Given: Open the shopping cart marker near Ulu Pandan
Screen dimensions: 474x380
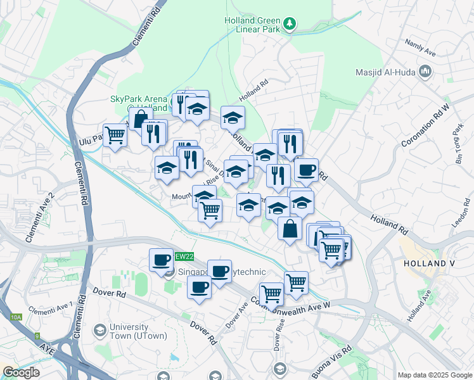Looking at the screenshot, I should pos(115,136).
